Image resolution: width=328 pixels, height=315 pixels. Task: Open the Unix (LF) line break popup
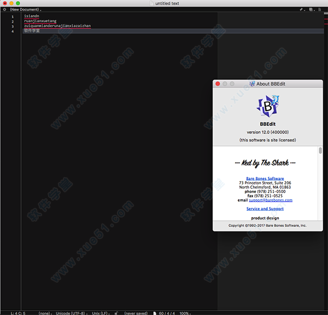click(x=101, y=313)
